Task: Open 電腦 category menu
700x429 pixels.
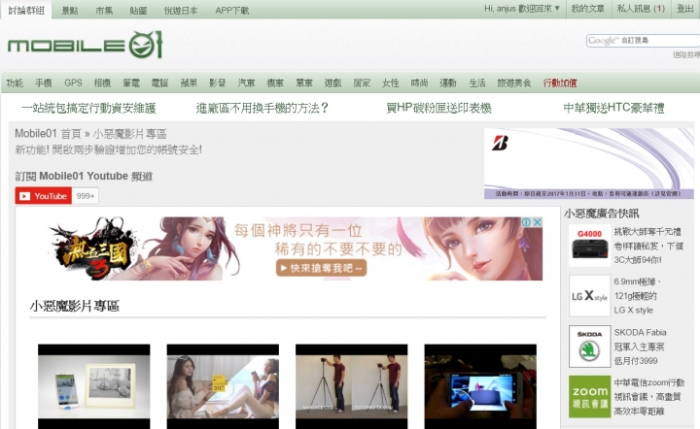Action: pyautogui.click(x=159, y=82)
